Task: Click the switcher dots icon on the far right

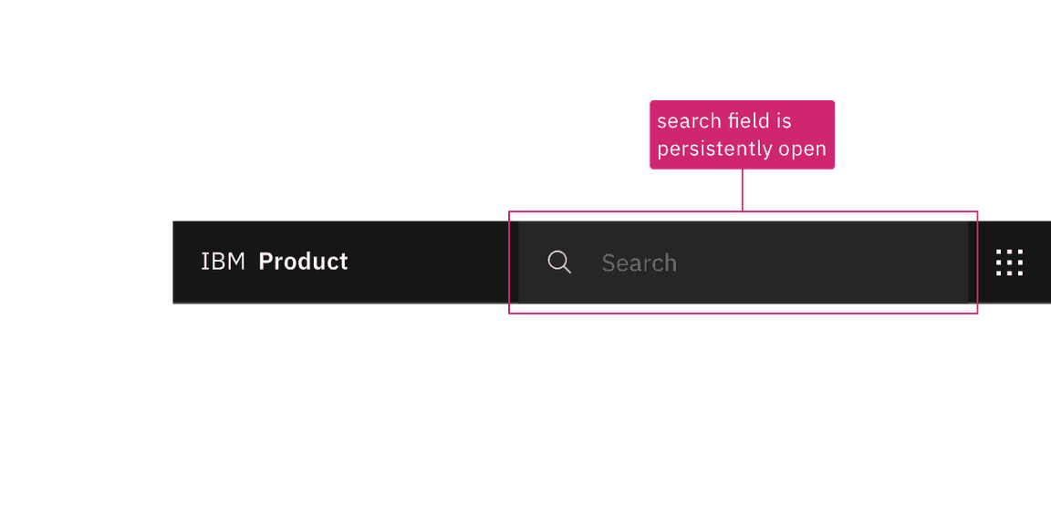Action: pyautogui.click(x=1009, y=262)
